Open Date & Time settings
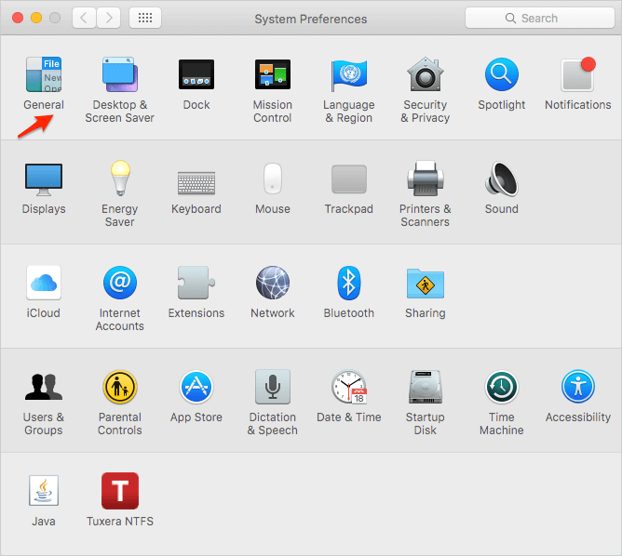This screenshot has width=622, height=556. [349, 387]
